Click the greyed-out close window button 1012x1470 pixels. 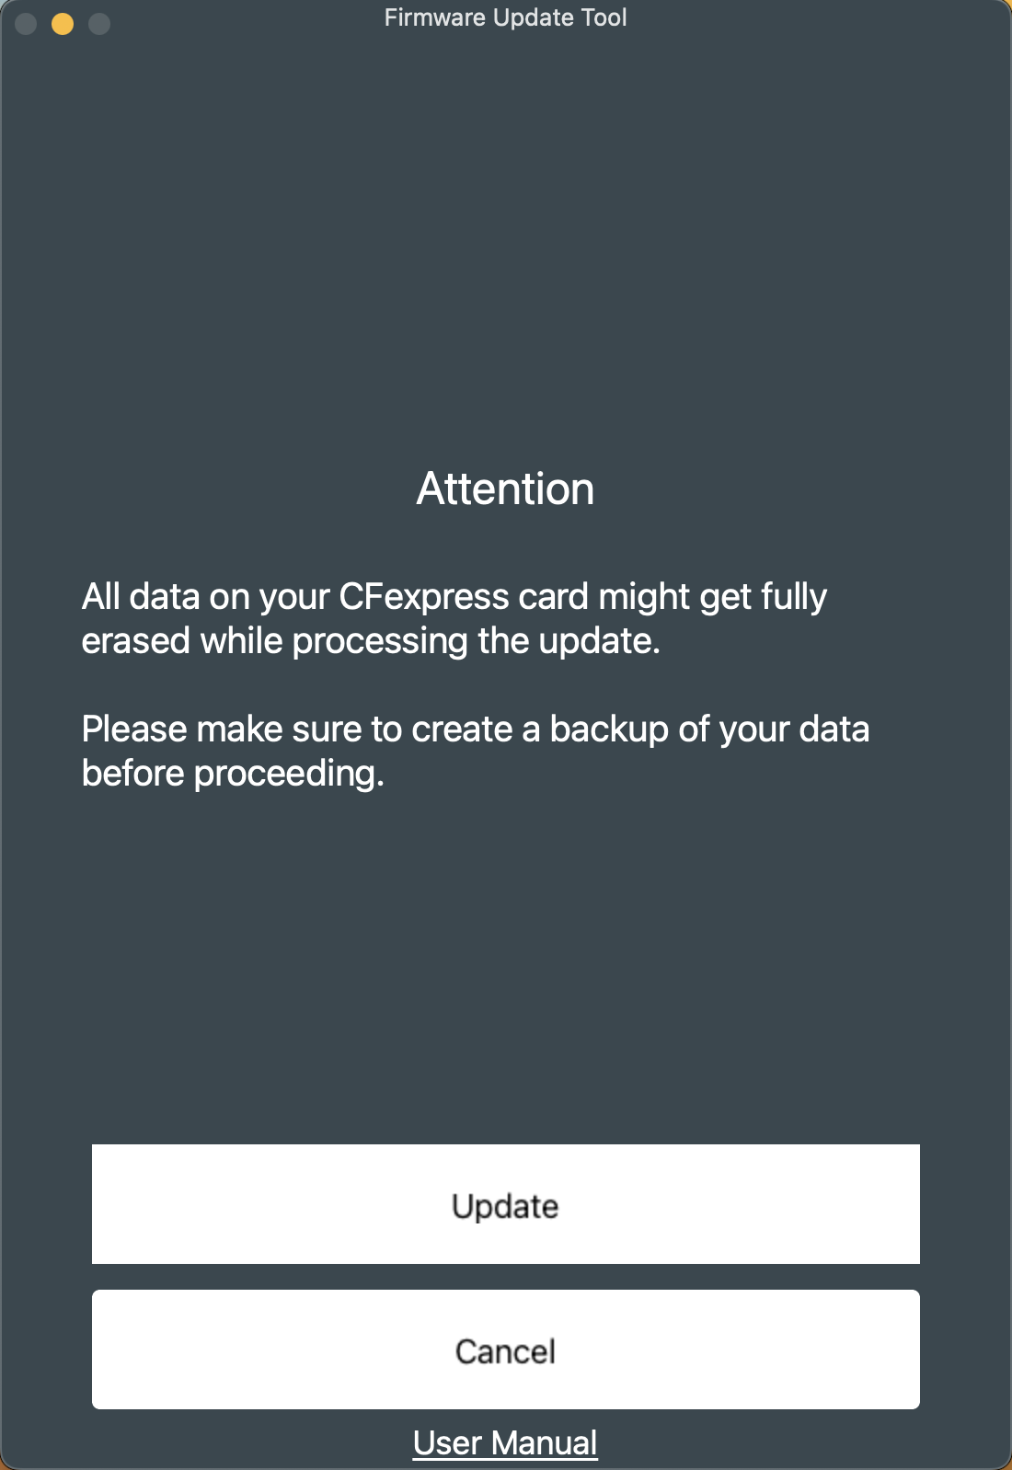[x=26, y=24]
